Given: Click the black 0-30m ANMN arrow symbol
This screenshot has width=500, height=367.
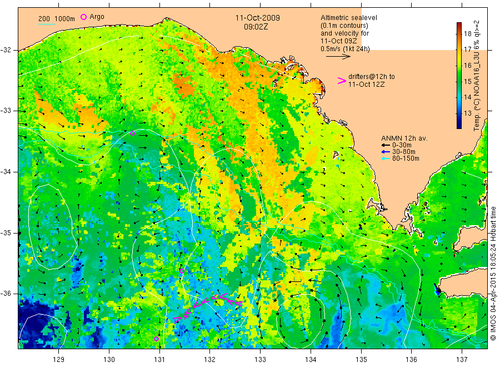Looking at the screenshot, I should click(x=386, y=145).
